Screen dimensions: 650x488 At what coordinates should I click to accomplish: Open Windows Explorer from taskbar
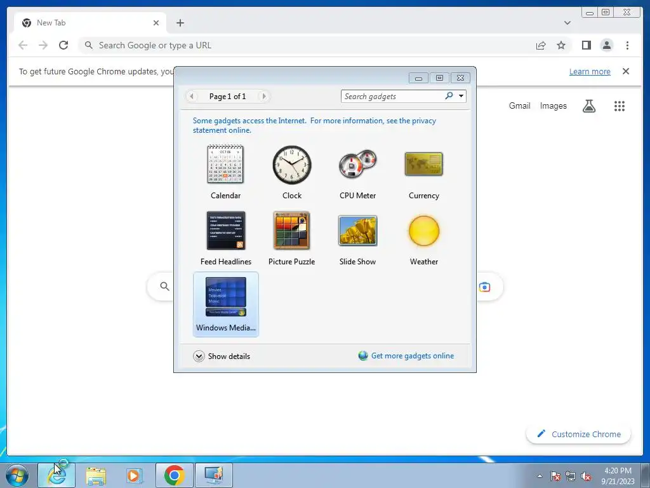(x=96, y=475)
